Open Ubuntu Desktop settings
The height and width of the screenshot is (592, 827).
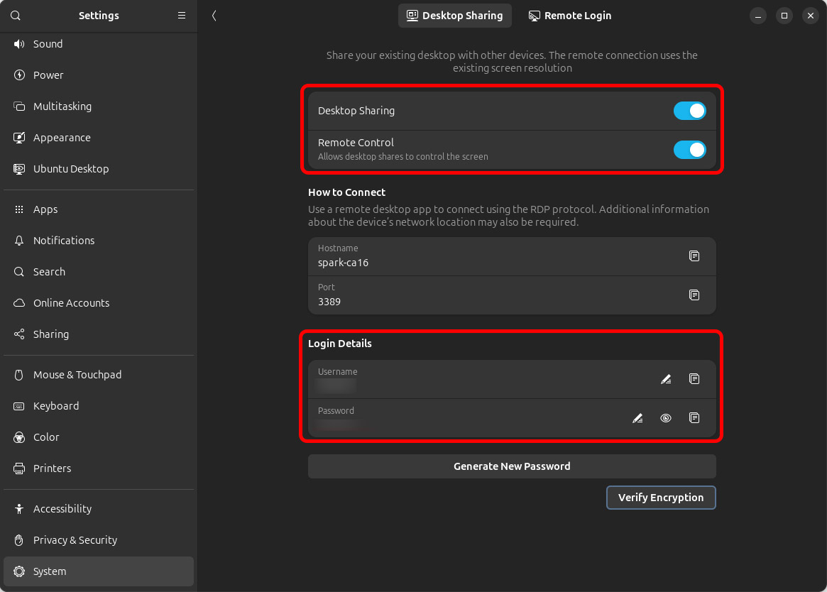coord(99,169)
